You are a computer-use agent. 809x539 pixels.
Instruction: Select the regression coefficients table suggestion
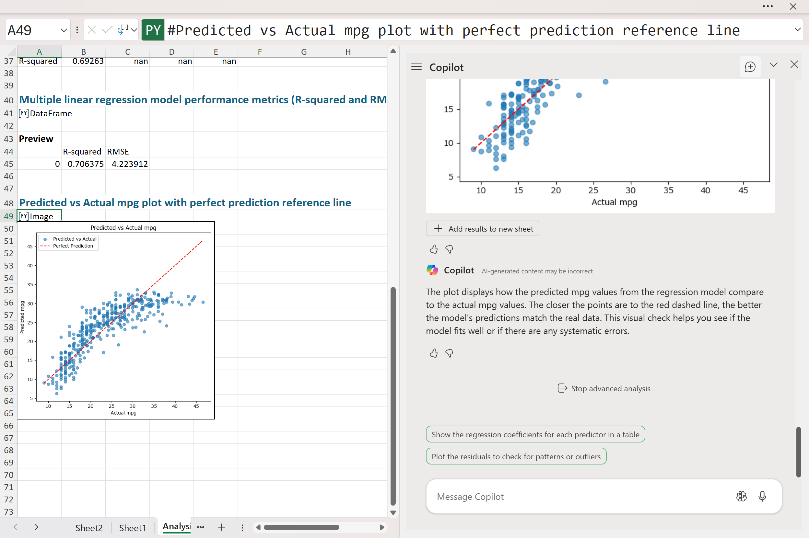(535, 434)
